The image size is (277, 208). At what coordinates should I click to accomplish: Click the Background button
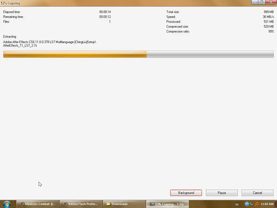186,193
